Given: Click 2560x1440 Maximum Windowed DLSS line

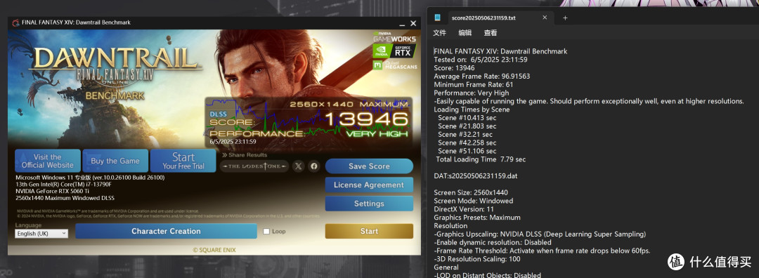Looking at the screenshot, I should click(65, 198).
